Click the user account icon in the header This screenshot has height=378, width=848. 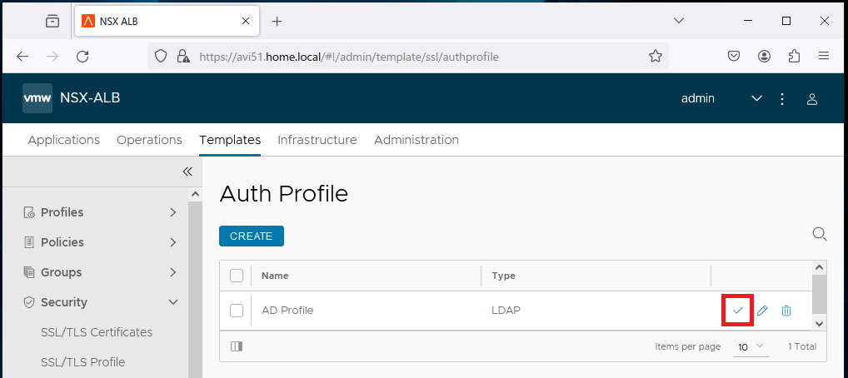coord(811,98)
